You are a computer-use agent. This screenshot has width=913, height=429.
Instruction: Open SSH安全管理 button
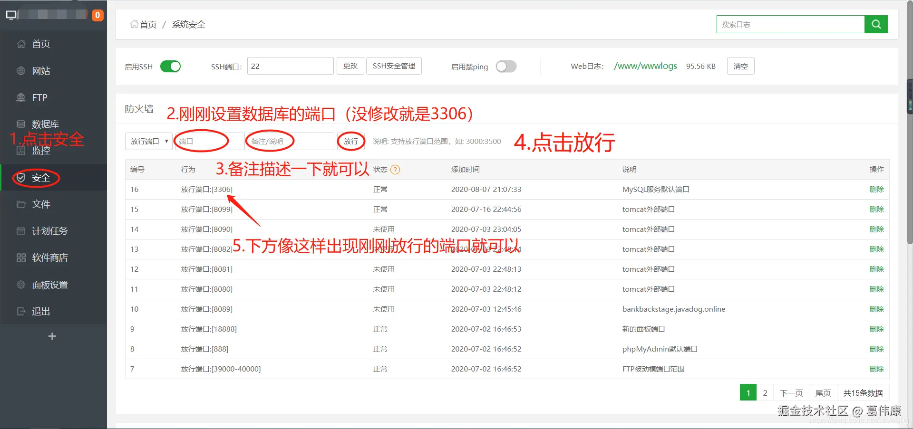(394, 66)
